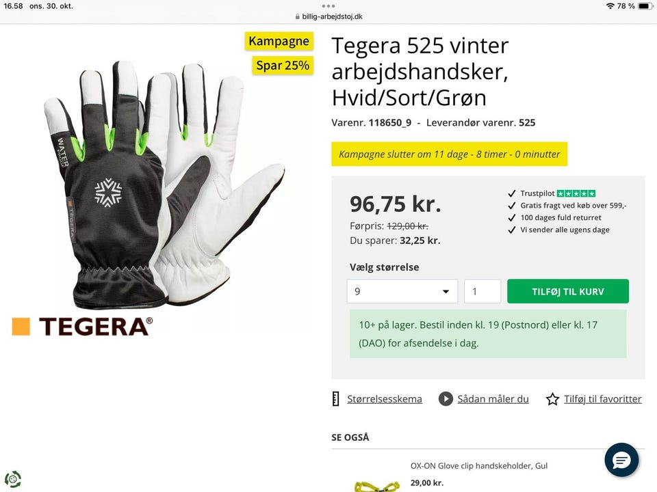Screen dimensions: 657x492
Task: Click Tilføj til favoritter link
Action: (602, 399)
